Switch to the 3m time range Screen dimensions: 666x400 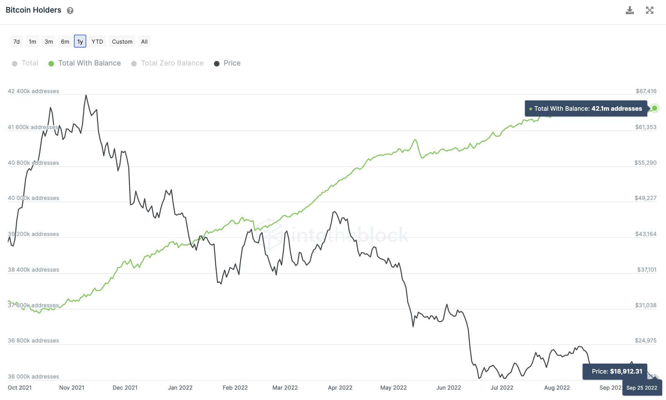(x=49, y=41)
